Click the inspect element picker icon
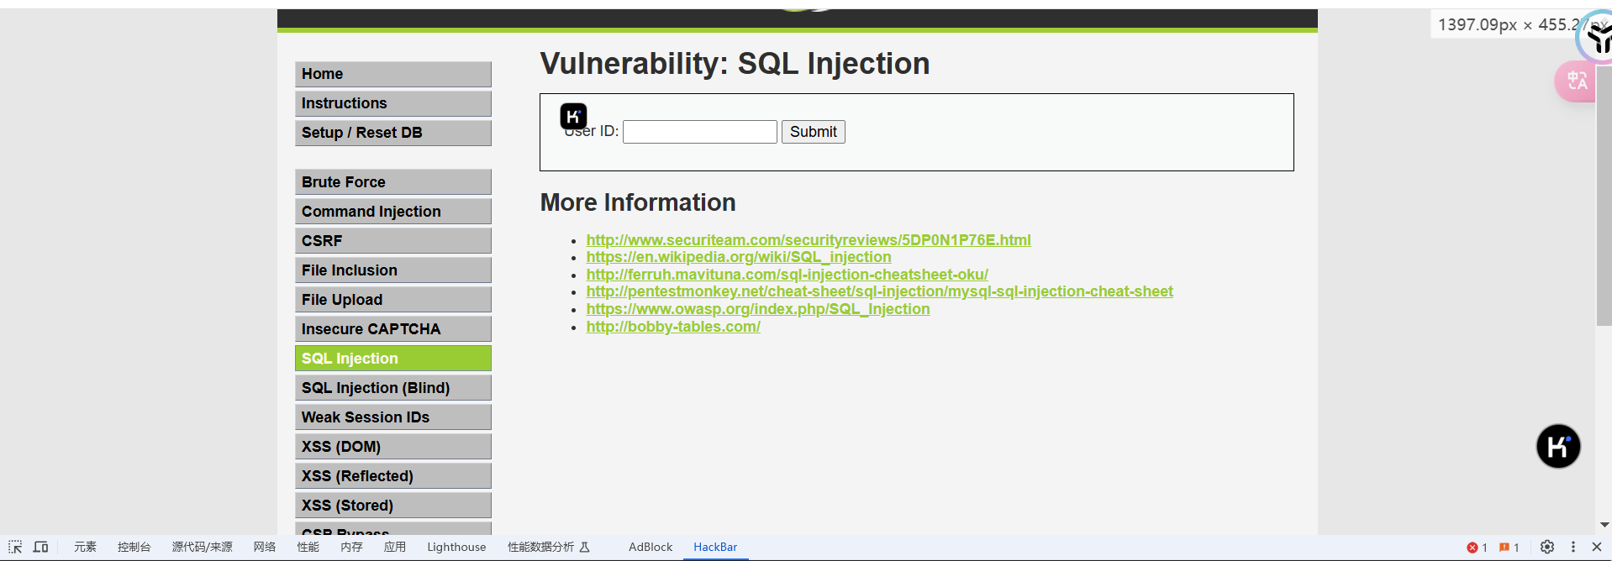This screenshot has width=1612, height=561. [15, 547]
